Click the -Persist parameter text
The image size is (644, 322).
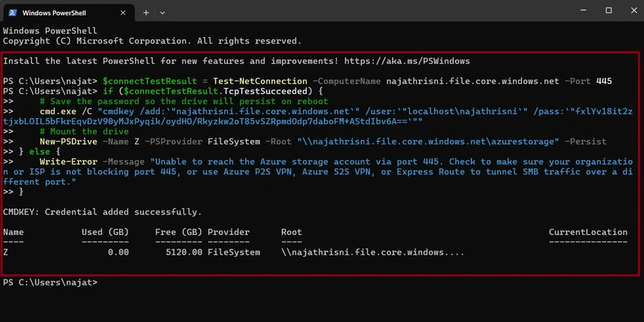coord(585,142)
